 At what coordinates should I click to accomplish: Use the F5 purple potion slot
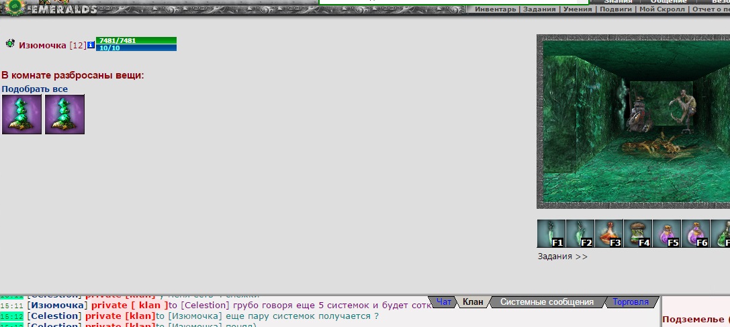667,234
